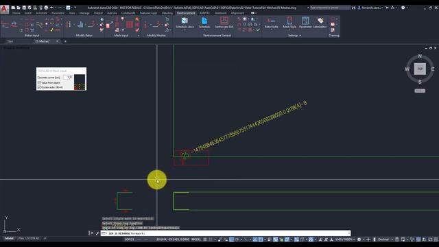The height and width of the screenshot is (247, 439).
Task: Switch to the Home ribbon tab
Action: tap(16, 13)
